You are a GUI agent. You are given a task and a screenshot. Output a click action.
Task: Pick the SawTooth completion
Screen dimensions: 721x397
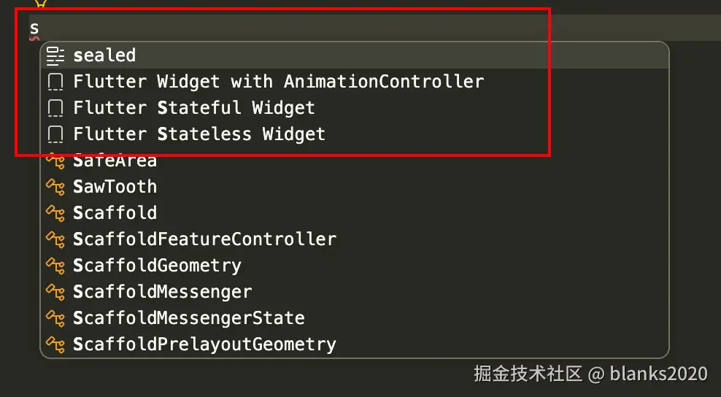[x=355, y=187]
